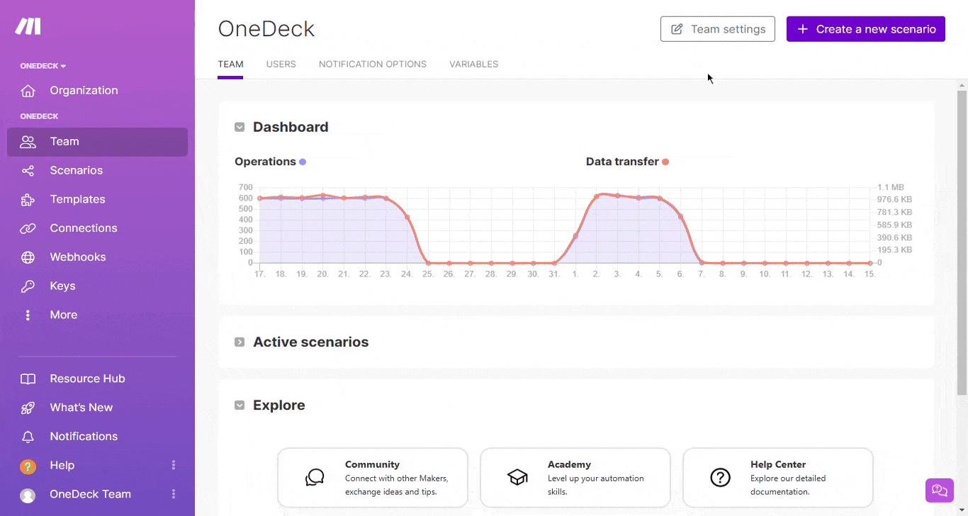This screenshot has height=516, width=968.
Task: Open options menu next to Help
Action: (174, 466)
